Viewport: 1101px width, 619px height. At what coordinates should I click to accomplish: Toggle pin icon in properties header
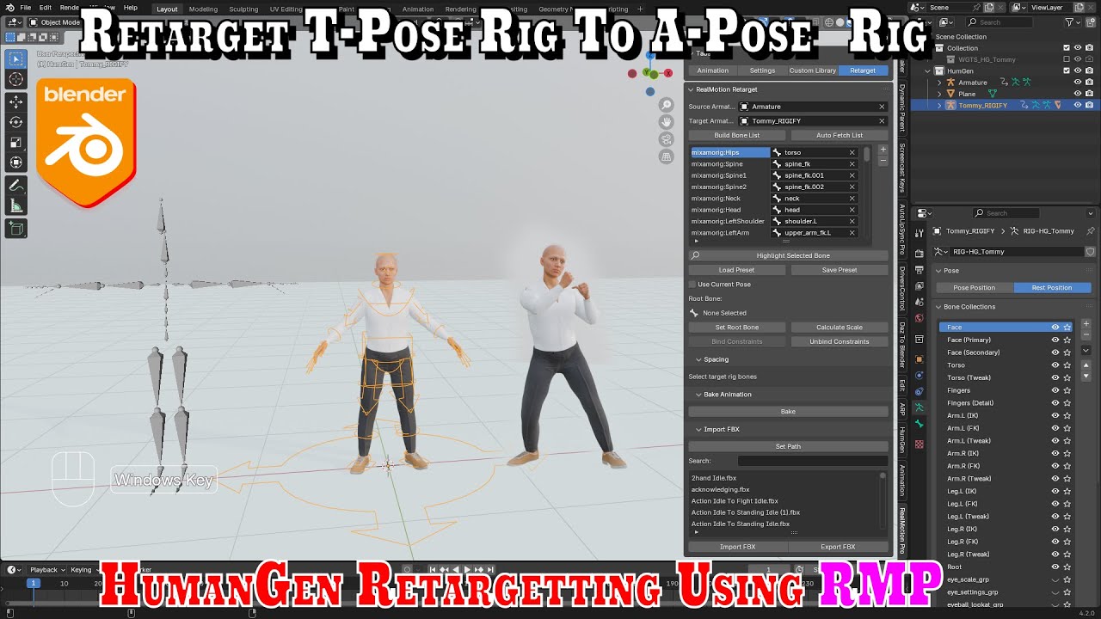(x=1091, y=231)
